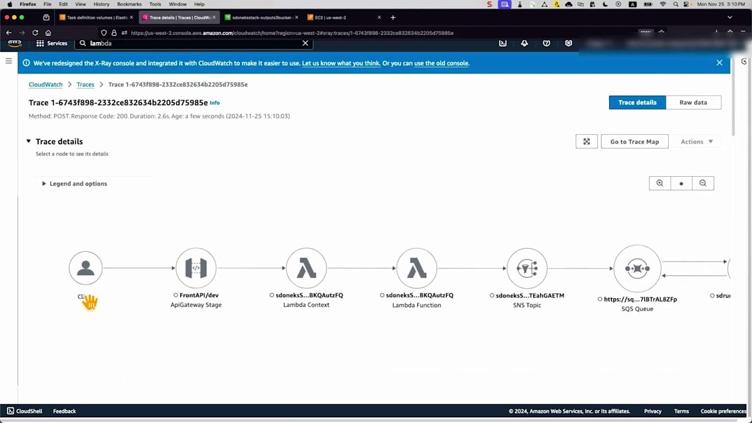Go to the AWS console home logo
Screen dimensions: 752x423
click(x=14, y=43)
